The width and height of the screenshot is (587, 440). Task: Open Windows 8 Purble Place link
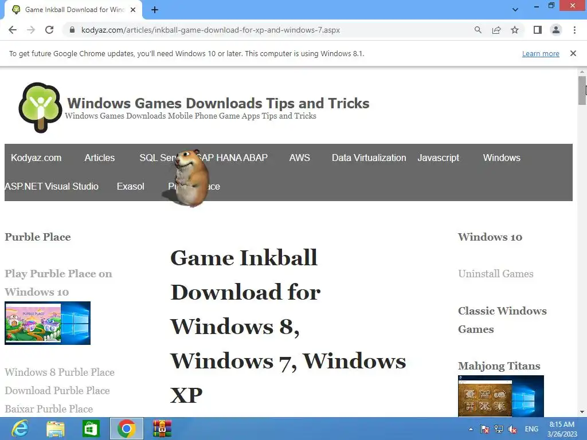(60, 372)
